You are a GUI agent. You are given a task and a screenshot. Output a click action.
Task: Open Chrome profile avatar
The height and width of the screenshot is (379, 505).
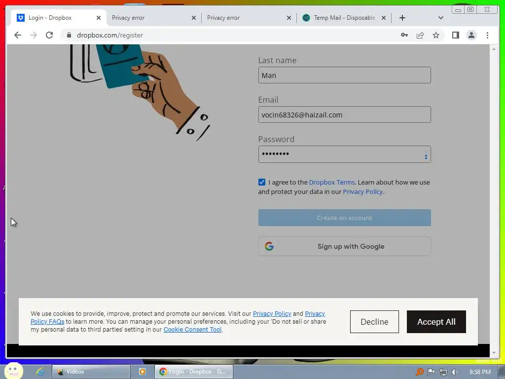tap(471, 35)
